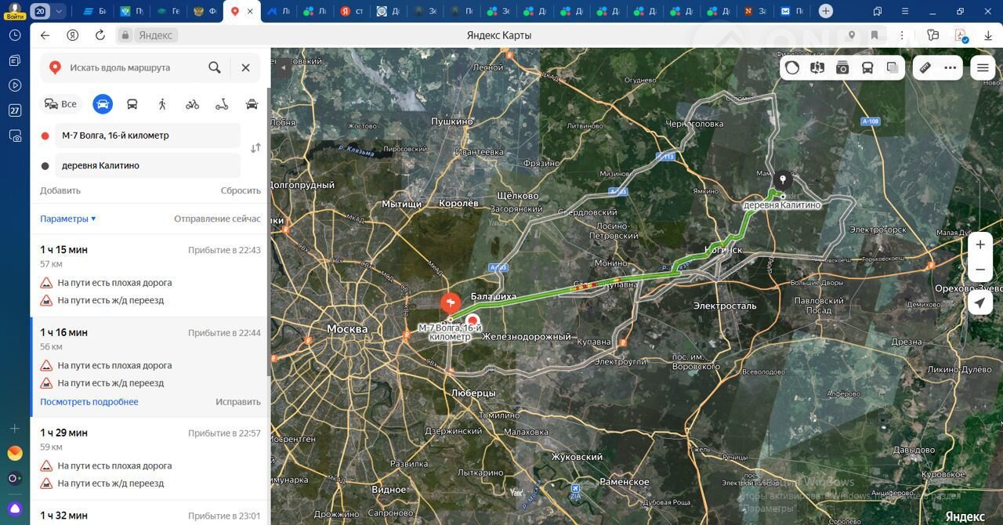
Task: Expand the Параметры route options dropdown
Action: (68, 219)
